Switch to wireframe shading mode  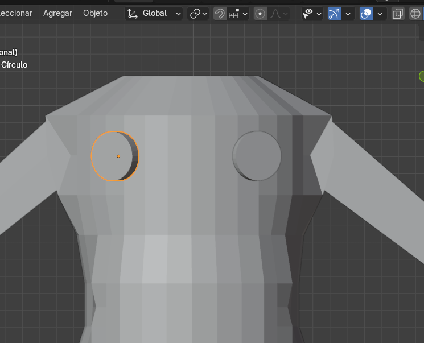pyautogui.click(x=416, y=13)
